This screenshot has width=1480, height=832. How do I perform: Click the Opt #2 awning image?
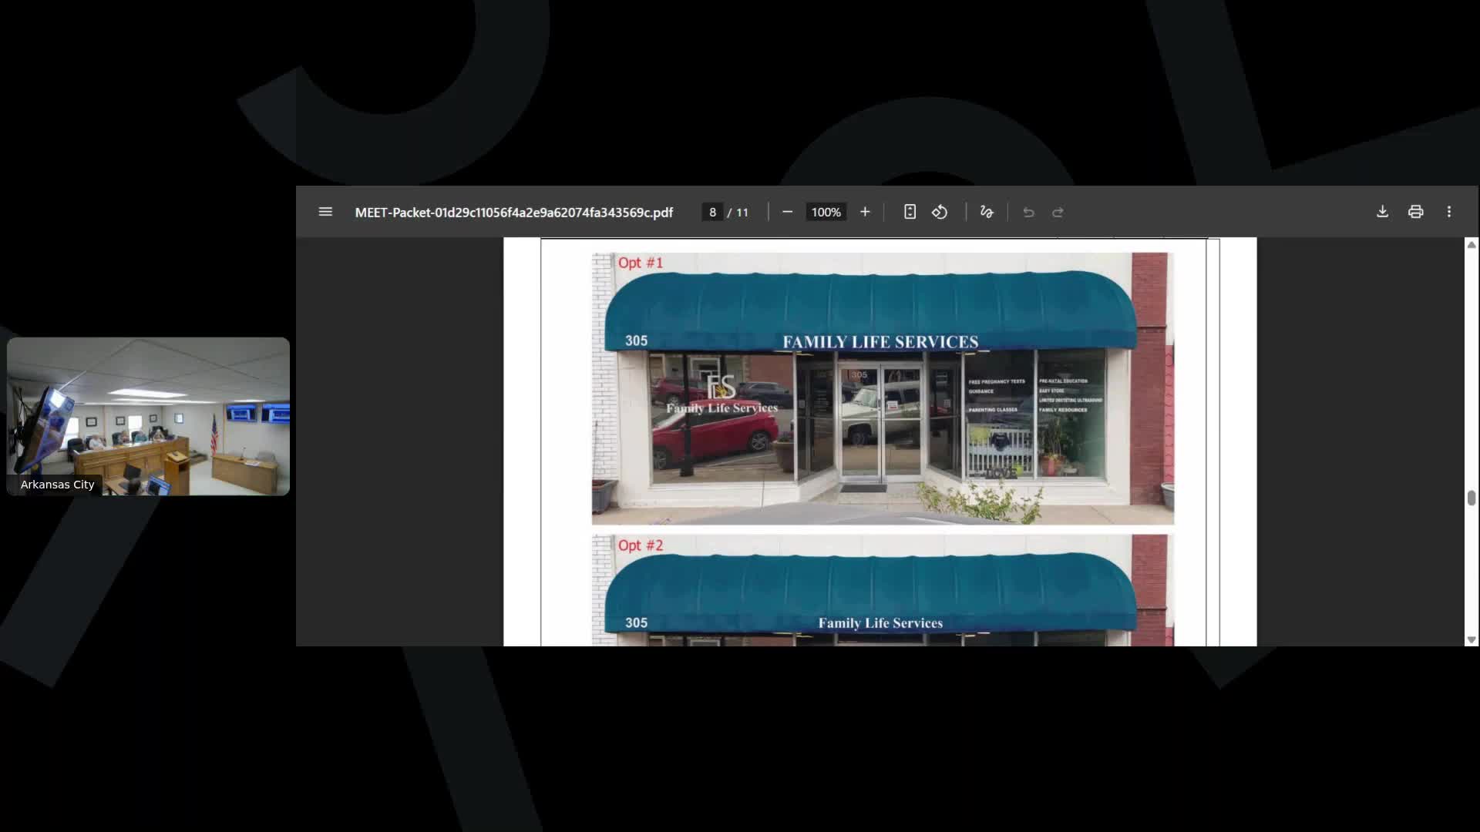pos(882,591)
